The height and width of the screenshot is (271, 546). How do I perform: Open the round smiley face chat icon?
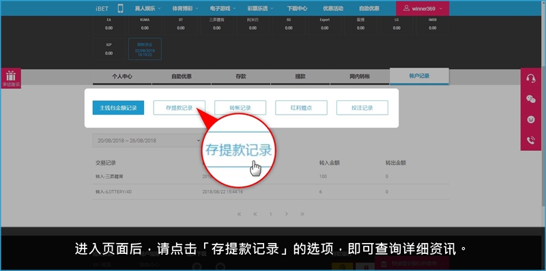tap(531, 120)
